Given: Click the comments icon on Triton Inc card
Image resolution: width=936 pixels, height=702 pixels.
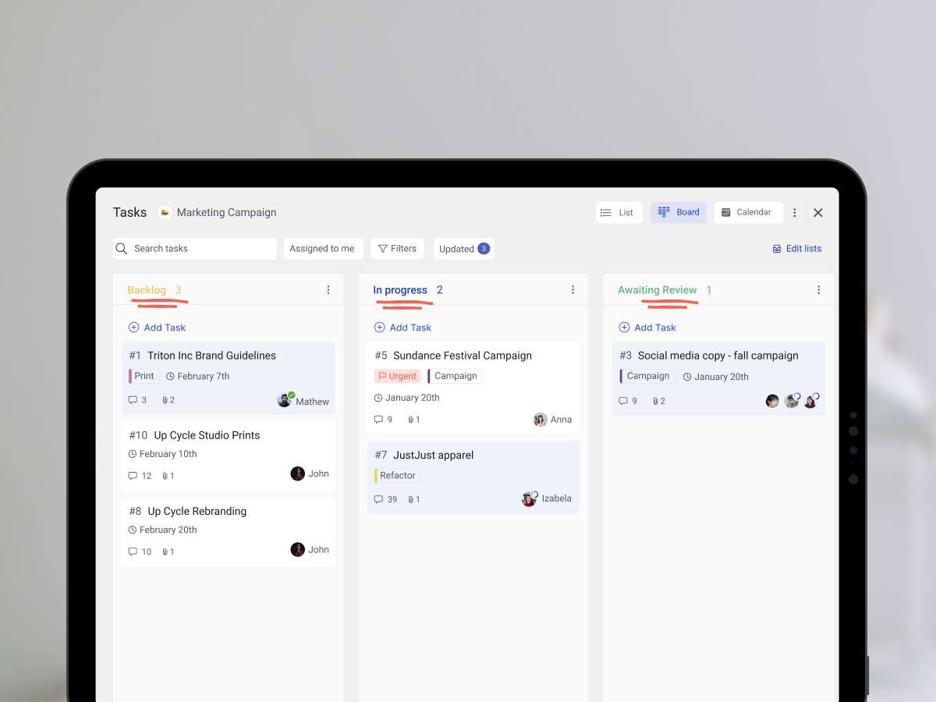Looking at the screenshot, I should (133, 400).
